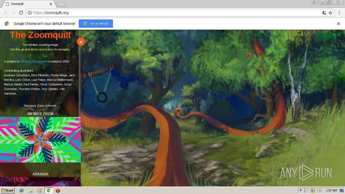The width and height of the screenshot is (345, 194).
Task: Open the Arkadia artwork thumbnail
Action: coord(40,182)
